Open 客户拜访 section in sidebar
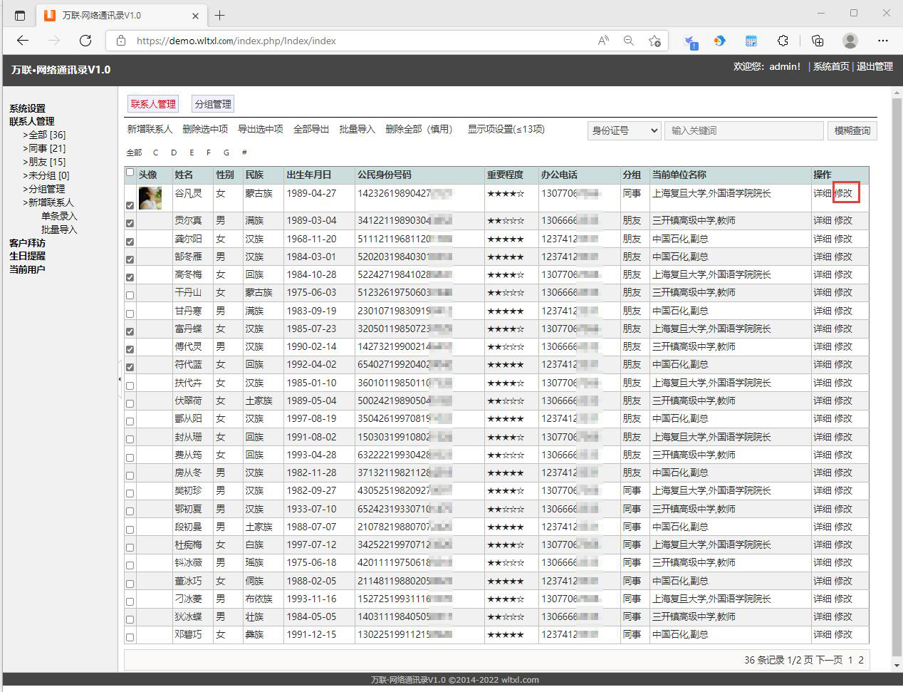The image size is (903, 692). [x=27, y=243]
